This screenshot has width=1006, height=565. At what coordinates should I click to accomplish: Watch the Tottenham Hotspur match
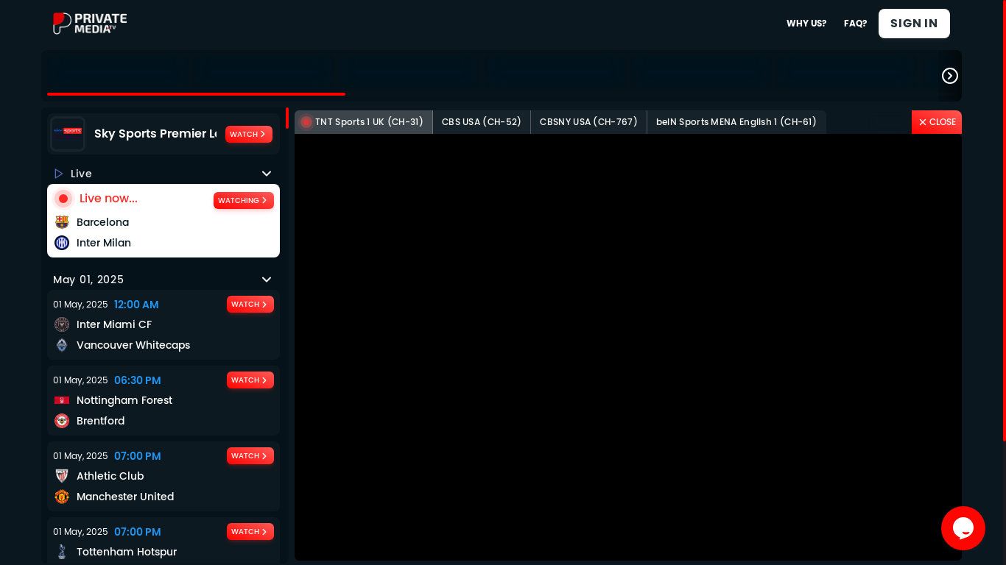coord(250,532)
